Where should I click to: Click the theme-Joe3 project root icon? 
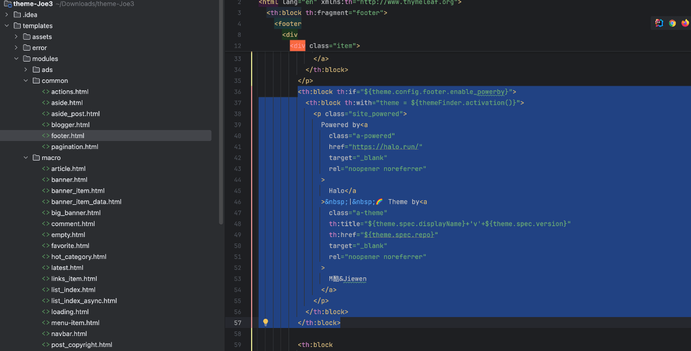coord(7,3)
